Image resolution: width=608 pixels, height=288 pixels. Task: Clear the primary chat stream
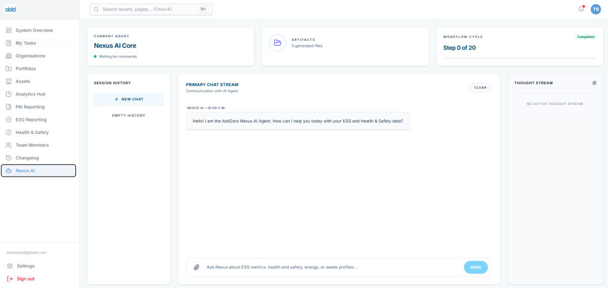point(480,88)
